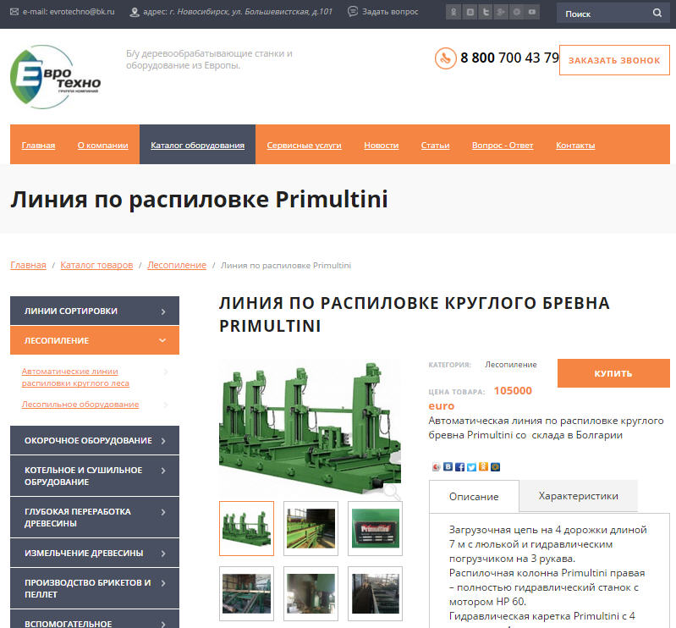Click the search magnifier icon
Viewport: 676px width, 628px height.
point(657,13)
